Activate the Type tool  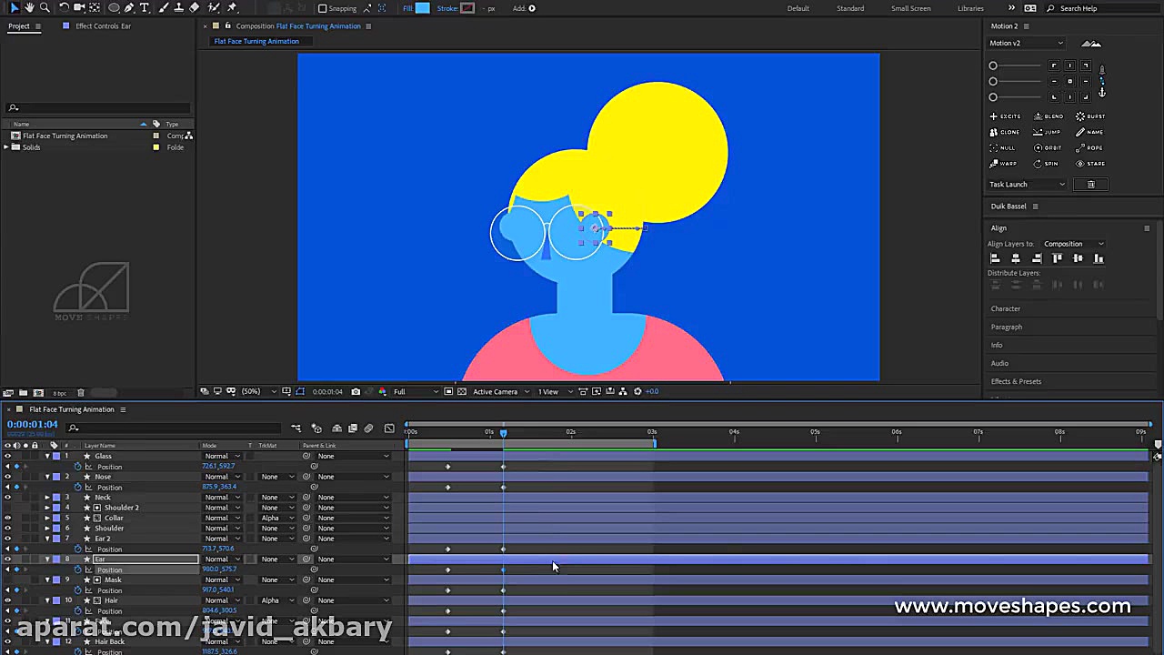[144, 8]
